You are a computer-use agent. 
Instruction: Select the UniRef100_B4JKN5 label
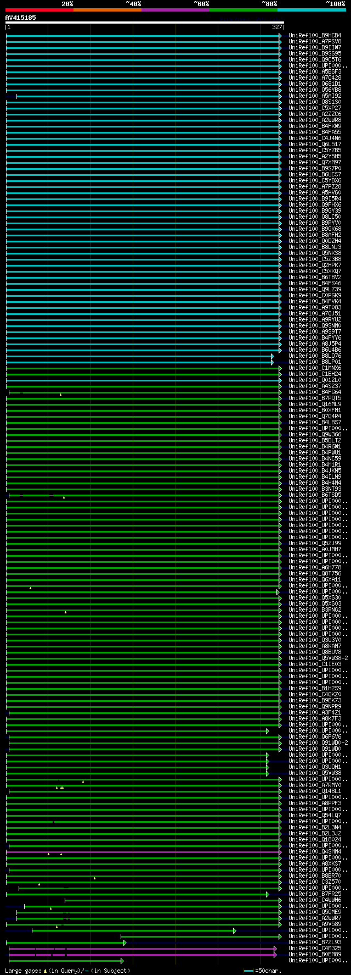click(315, 471)
